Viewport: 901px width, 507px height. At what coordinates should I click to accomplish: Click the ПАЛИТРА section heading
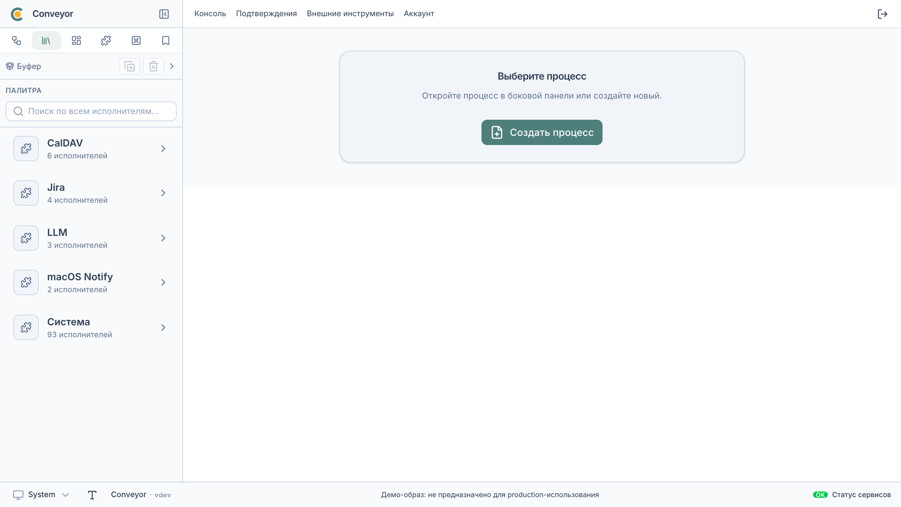coord(24,90)
